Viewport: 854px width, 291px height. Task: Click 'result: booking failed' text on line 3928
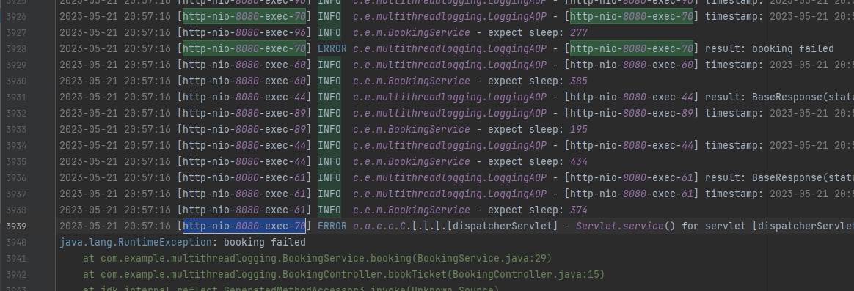[769, 49]
